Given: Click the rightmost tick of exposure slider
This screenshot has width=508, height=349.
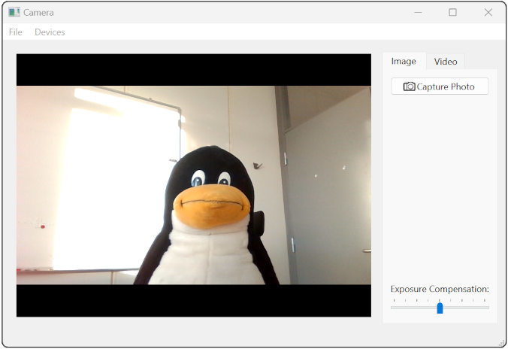Looking at the screenshot, I should (x=485, y=300).
